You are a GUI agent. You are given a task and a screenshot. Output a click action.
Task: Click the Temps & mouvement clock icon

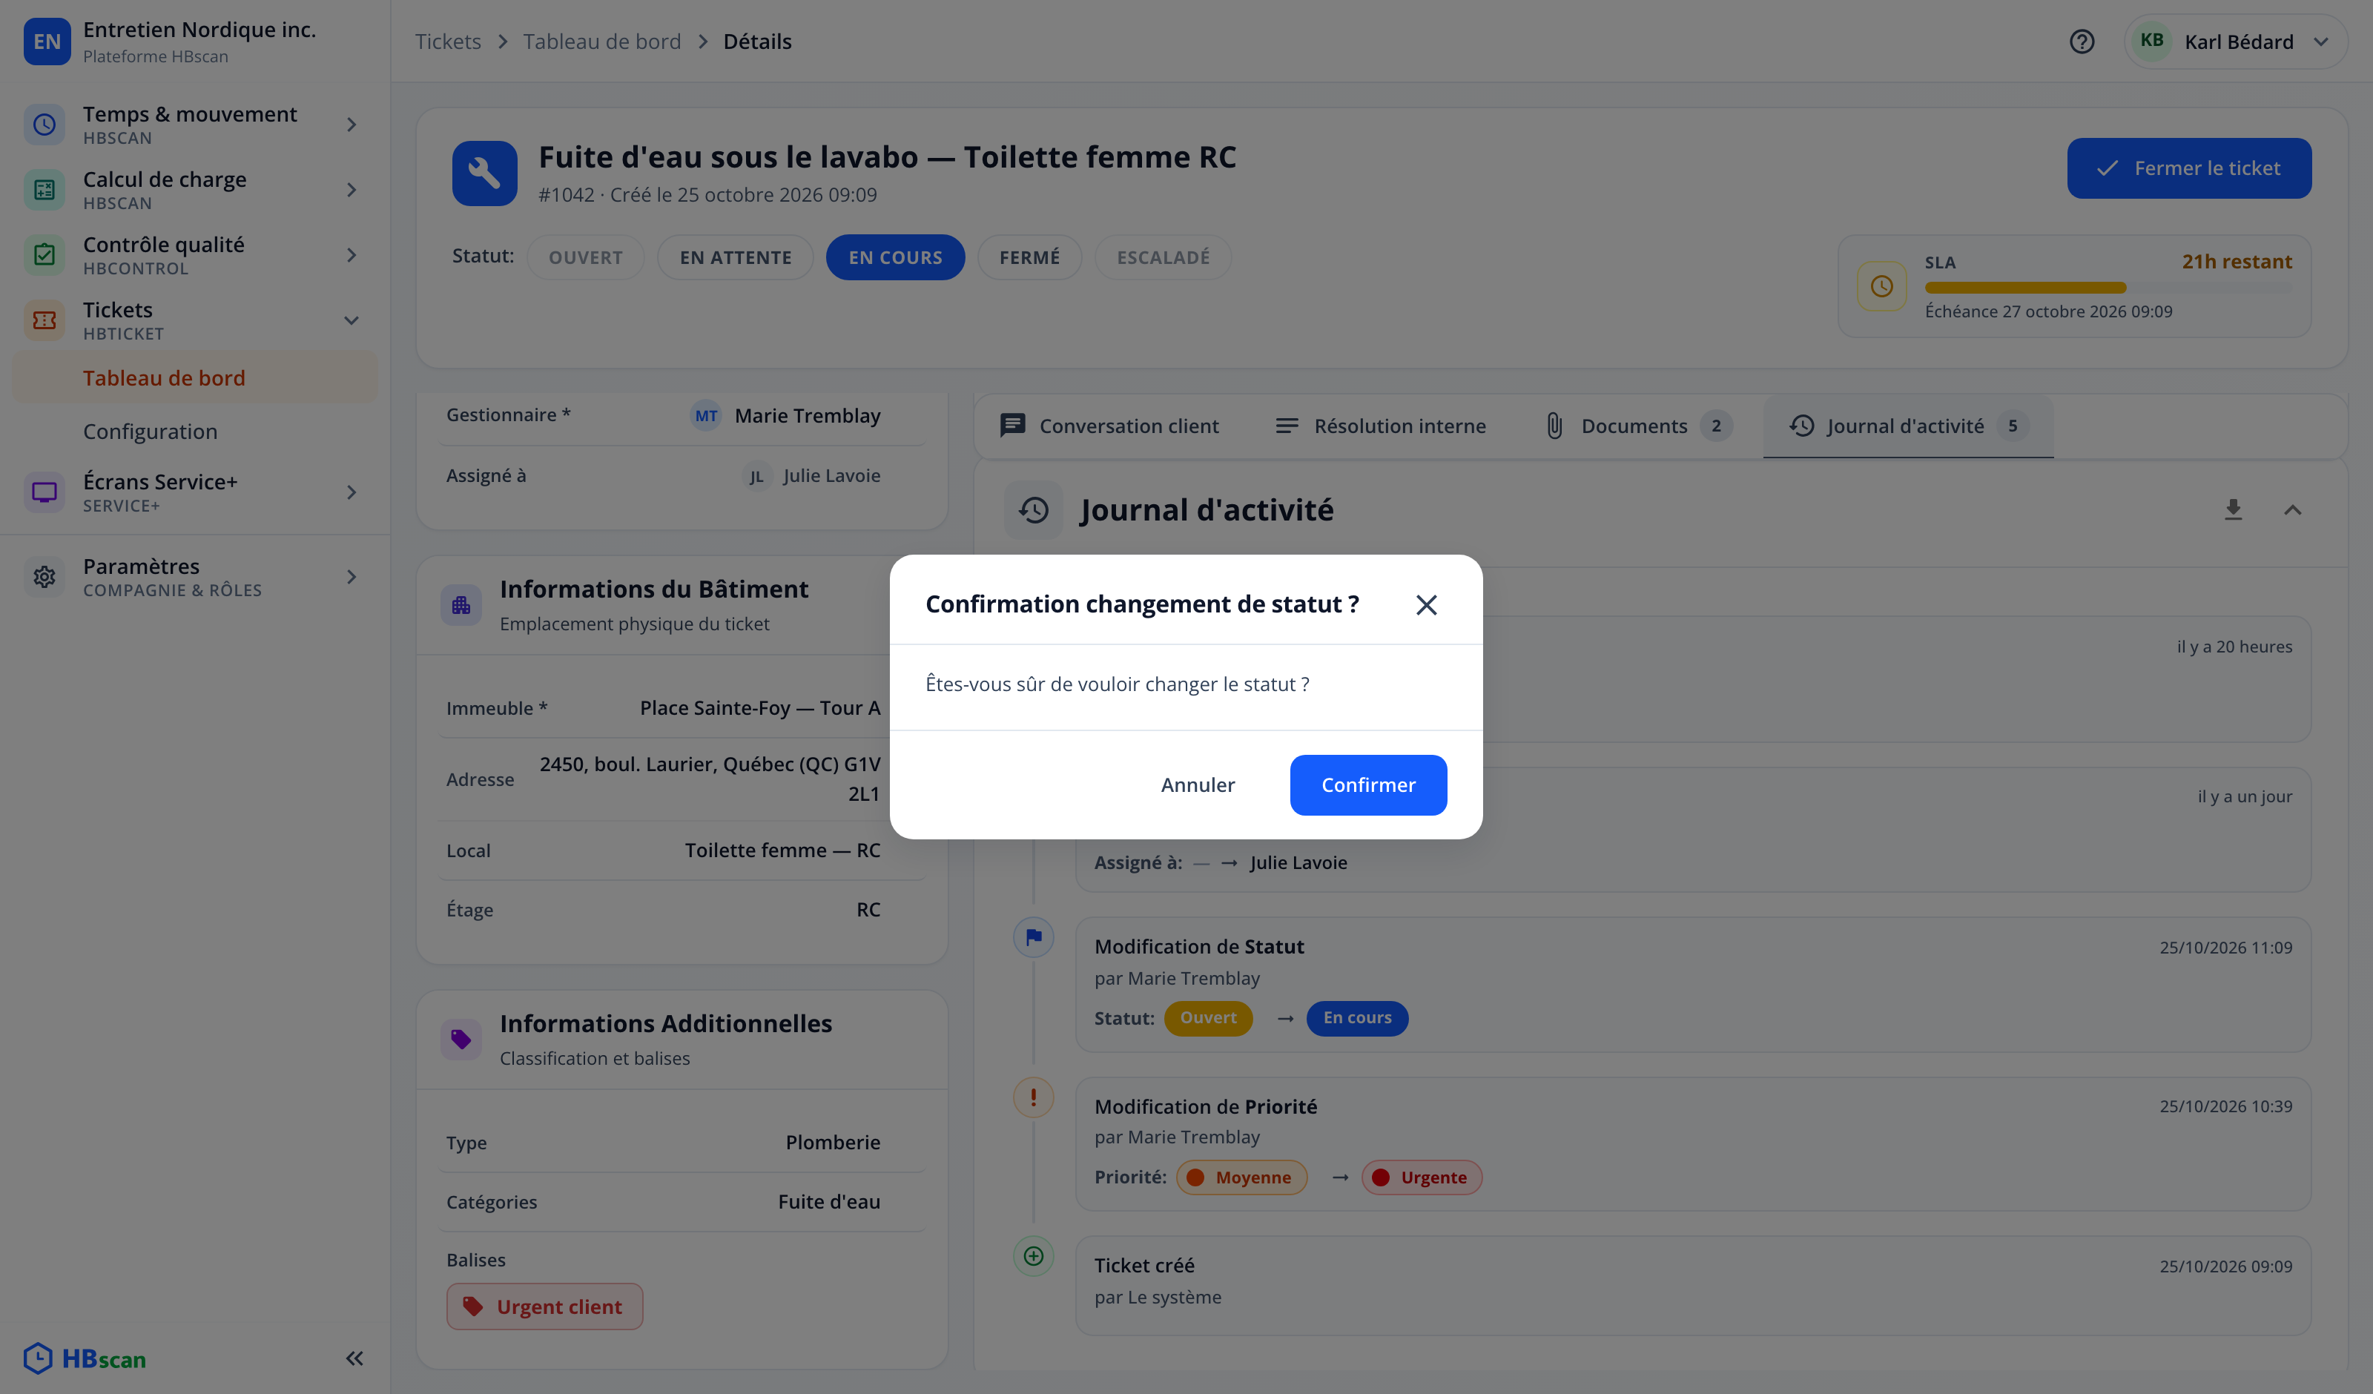click(x=44, y=125)
